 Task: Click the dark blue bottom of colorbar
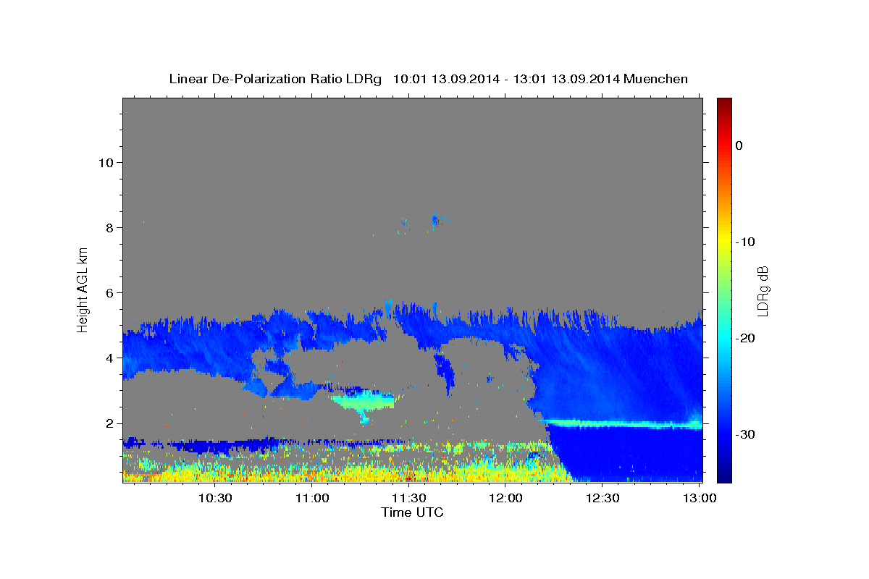[x=724, y=474]
